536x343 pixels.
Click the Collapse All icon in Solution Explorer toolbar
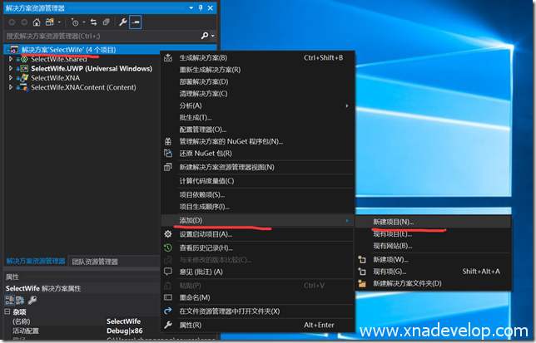pyautogui.click(x=106, y=22)
